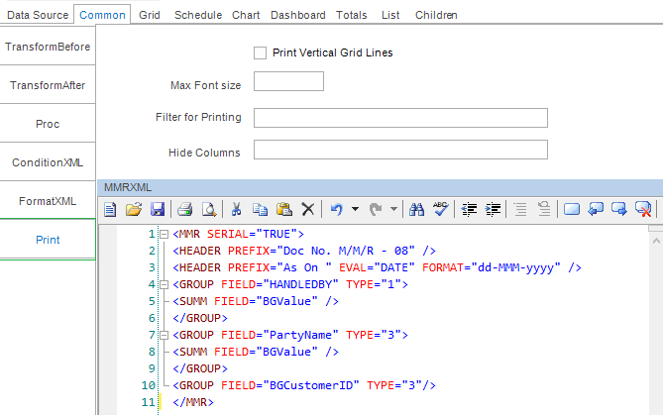The image size is (663, 415).
Task: Click the 'Doc No. M/M/R - 08' header line
Action: [x=304, y=251]
